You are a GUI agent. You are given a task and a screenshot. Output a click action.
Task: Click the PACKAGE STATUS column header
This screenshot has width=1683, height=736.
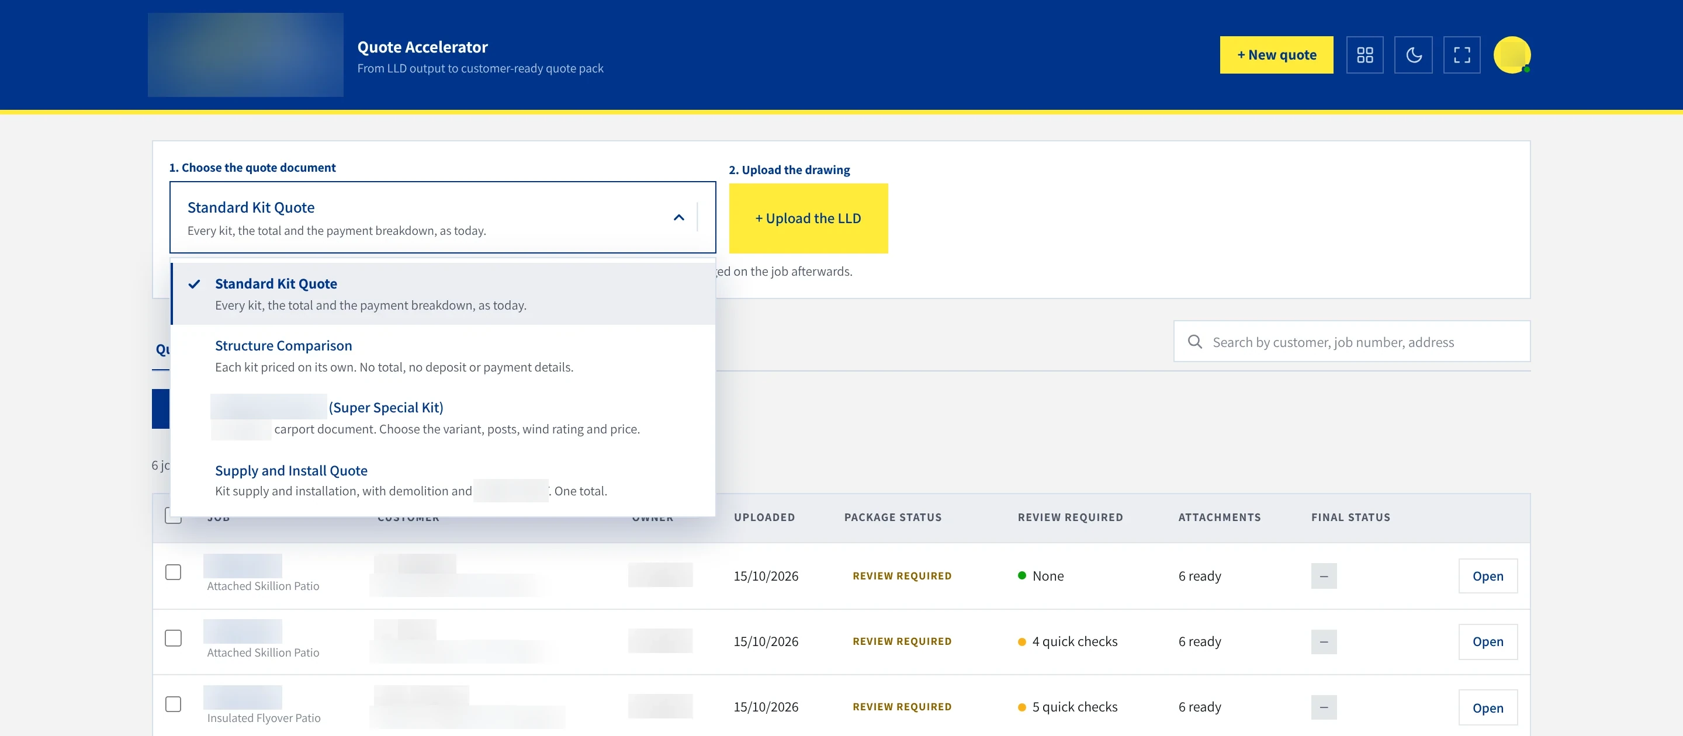coord(893,517)
